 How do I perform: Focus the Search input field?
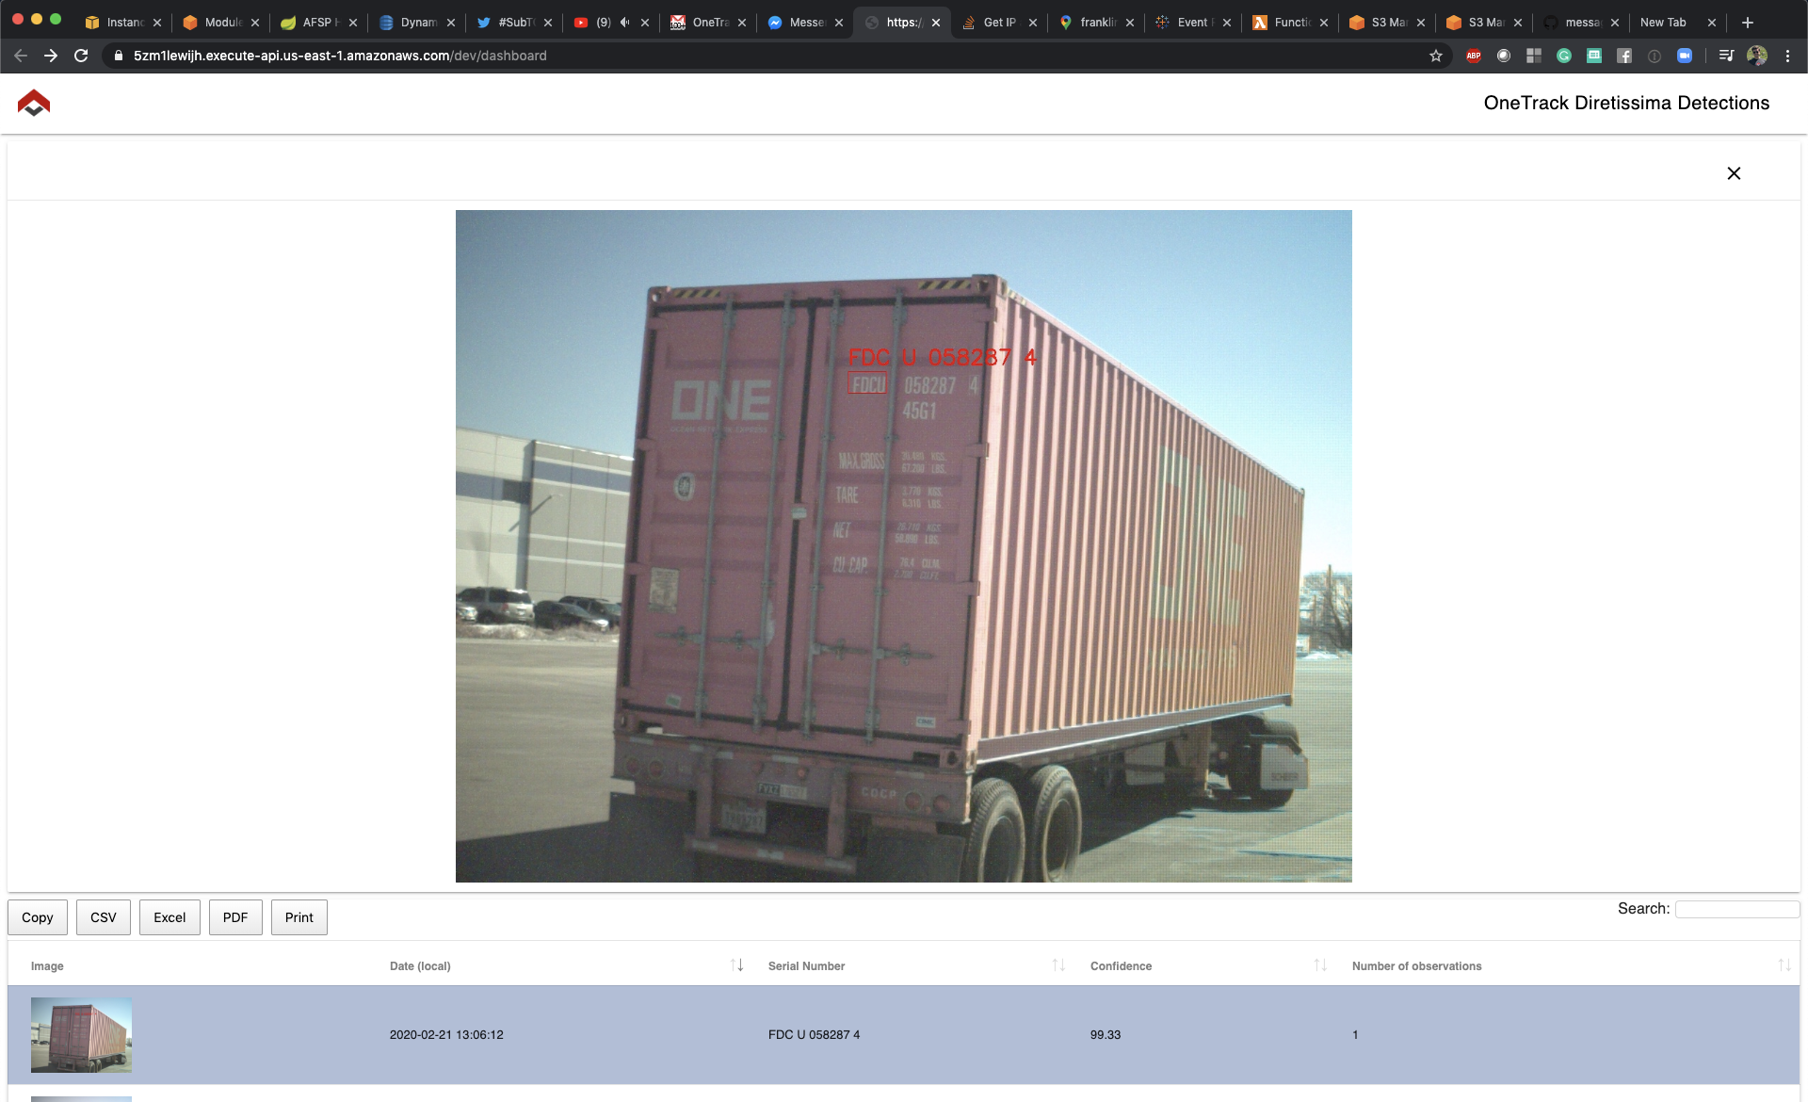pyautogui.click(x=1737, y=909)
